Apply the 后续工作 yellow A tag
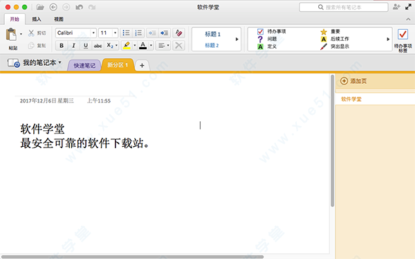 (335, 39)
